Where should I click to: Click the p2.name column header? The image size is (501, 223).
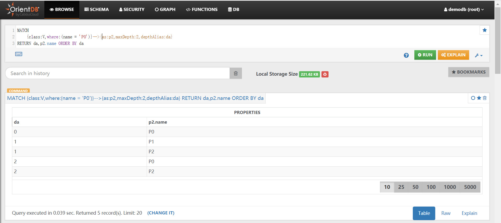[314, 122]
